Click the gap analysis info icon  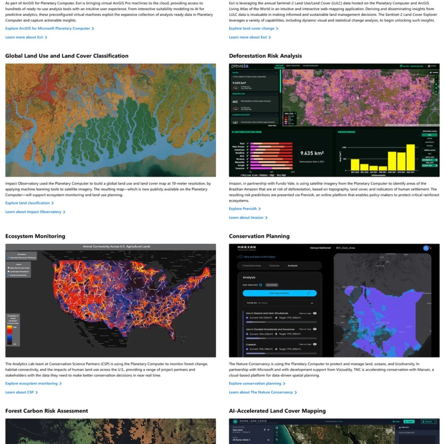click(x=261, y=285)
